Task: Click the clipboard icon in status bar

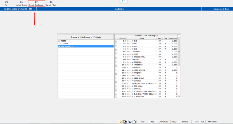Action: tap(134, 122)
